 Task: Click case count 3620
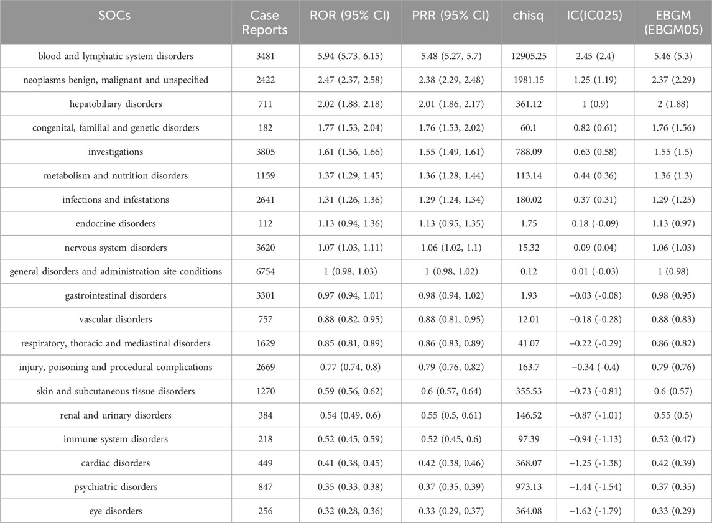(265, 248)
